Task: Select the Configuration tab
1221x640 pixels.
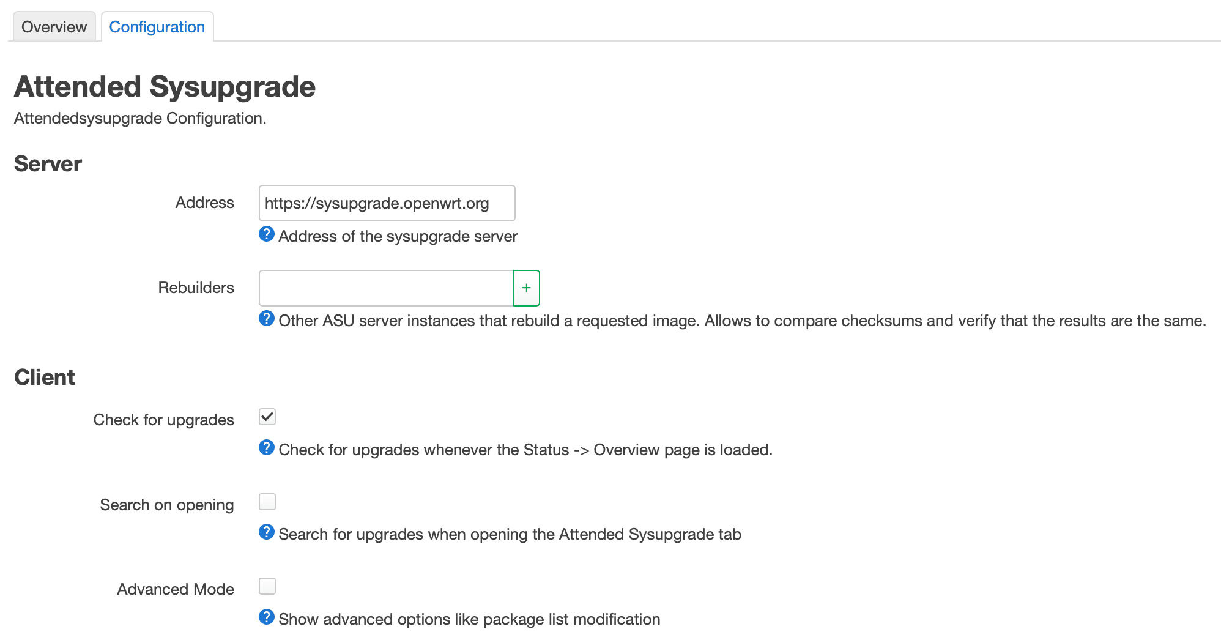Action: pyautogui.click(x=157, y=27)
